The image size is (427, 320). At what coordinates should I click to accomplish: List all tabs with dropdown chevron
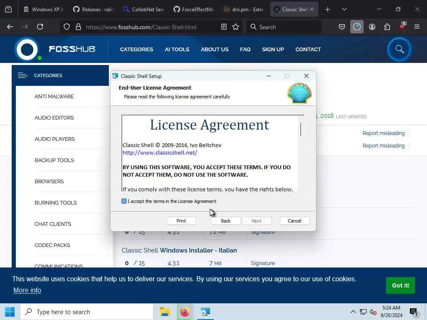(344, 10)
